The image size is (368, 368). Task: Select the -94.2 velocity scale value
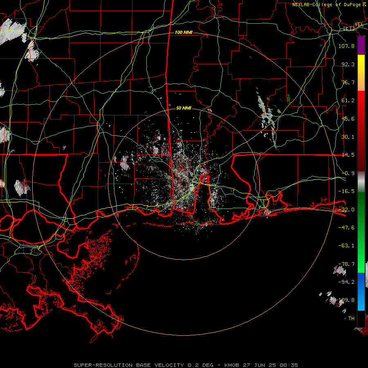[346, 282]
